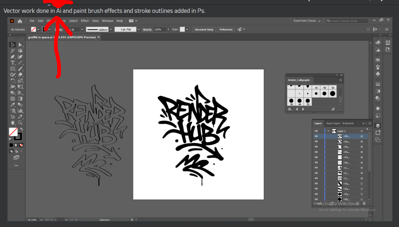The height and width of the screenshot is (227, 399).
Task: Open the zoom level dropdown in status bar
Action: 41,220
